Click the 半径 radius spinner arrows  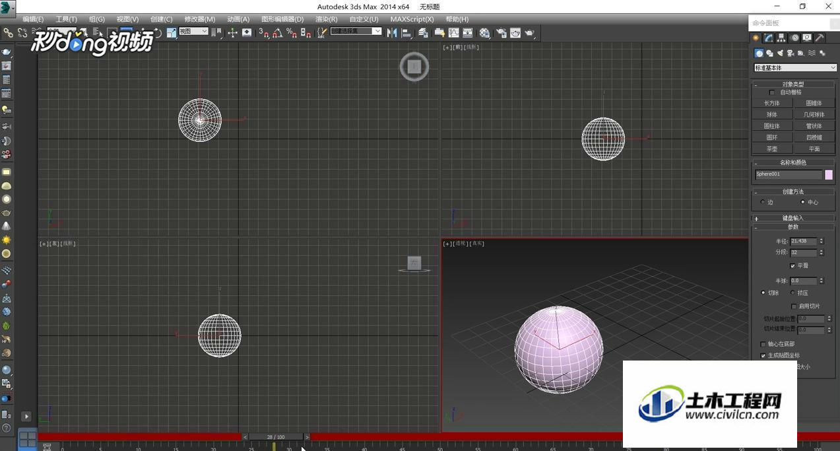click(822, 241)
